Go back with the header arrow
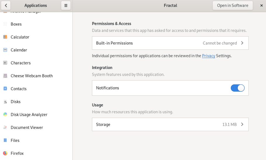Image resolution: width=266 pixels, height=160 pixels. [6, 5]
